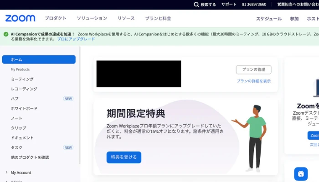
Task: Click 他のプロダクトを確認 in the sidebar
Action: (30, 157)
